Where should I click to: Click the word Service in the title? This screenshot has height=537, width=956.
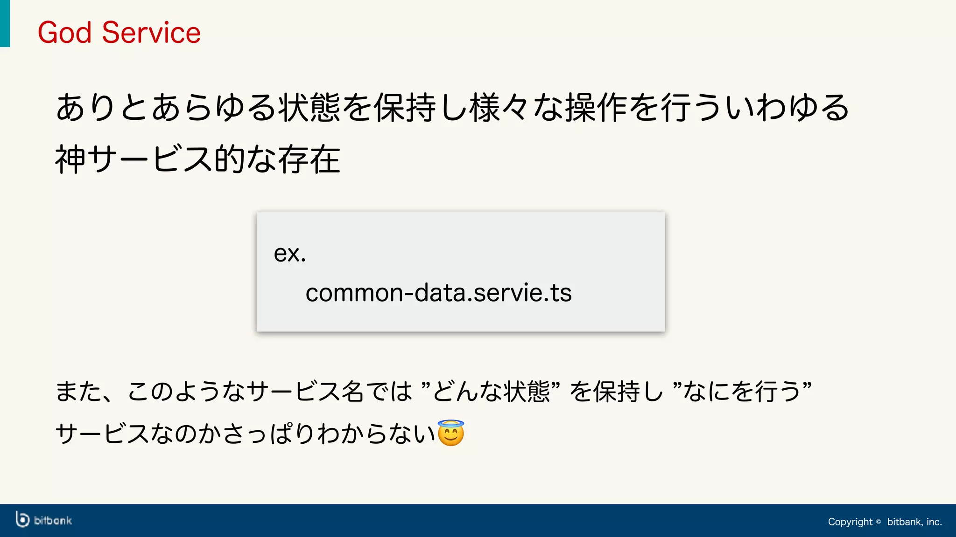click(x=151, y=33)
